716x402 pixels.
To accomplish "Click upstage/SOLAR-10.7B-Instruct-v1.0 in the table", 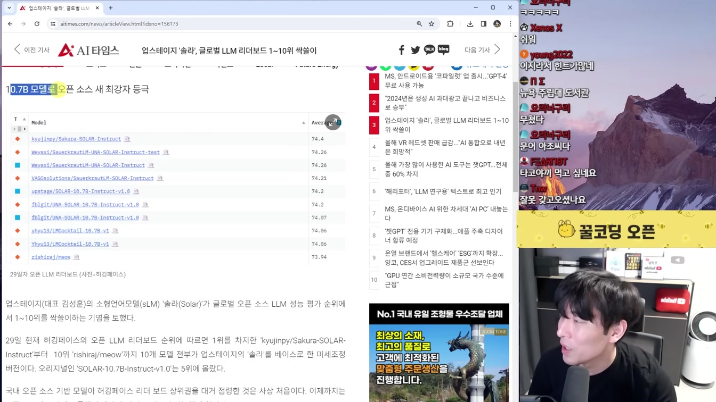I will (80, 191).
